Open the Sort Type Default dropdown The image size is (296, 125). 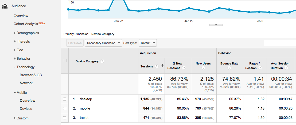[x=147, y=43]
